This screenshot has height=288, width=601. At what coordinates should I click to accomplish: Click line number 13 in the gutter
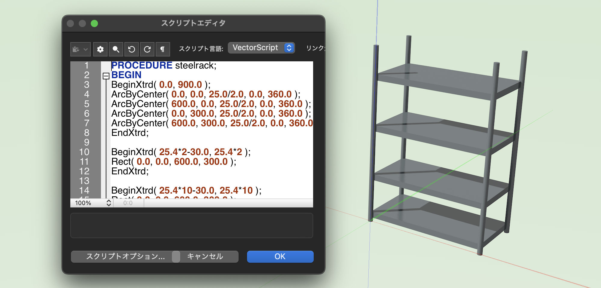[84, 181]
